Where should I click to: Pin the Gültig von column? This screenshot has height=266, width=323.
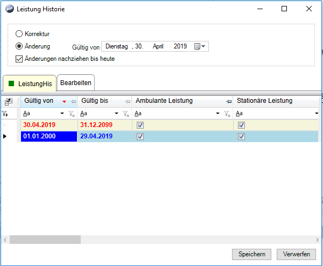[73, 101]
